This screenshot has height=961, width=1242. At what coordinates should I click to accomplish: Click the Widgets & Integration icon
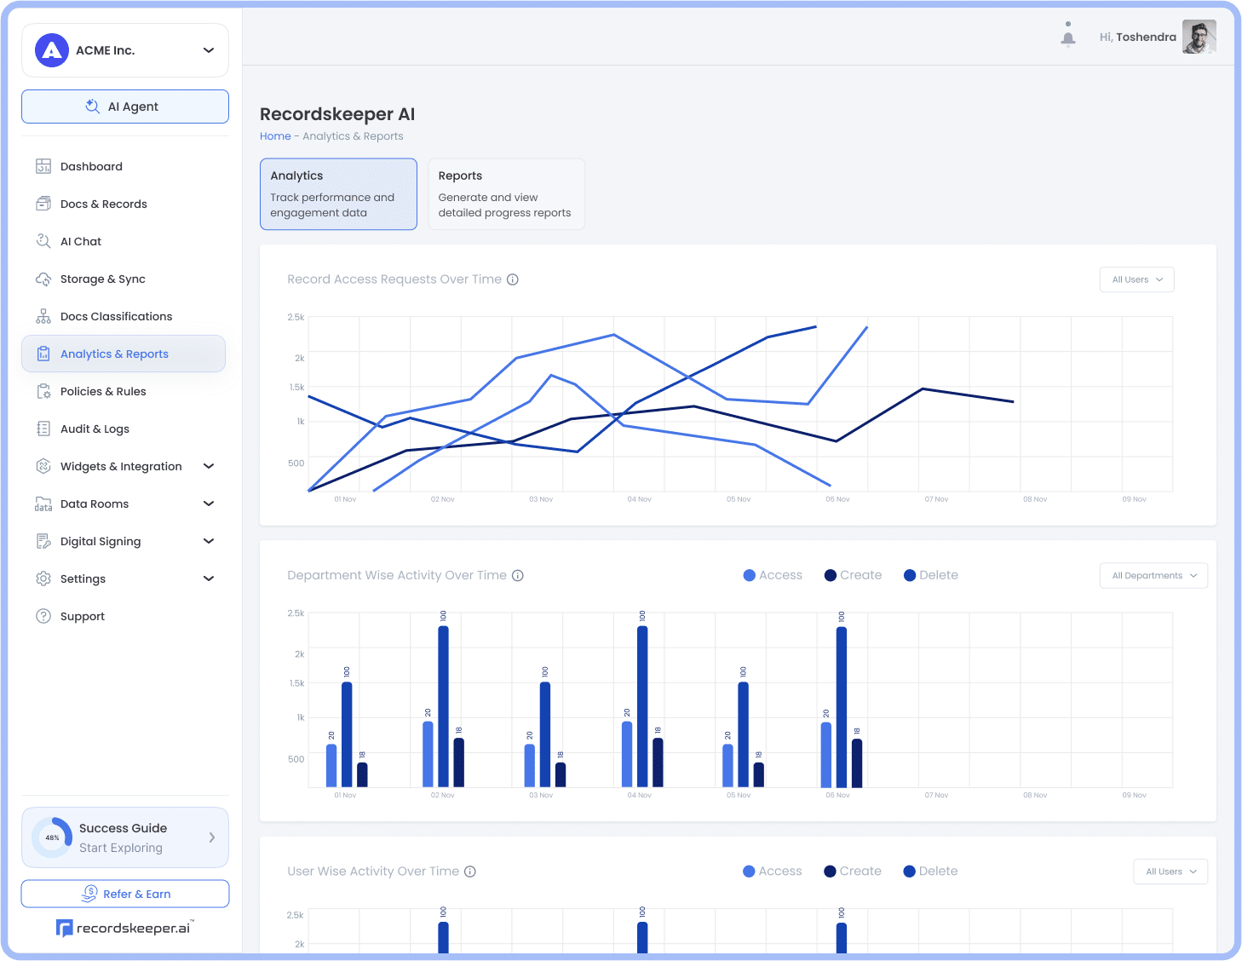click(x=43, y=466)
